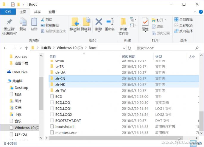Open sources in navigation pane

(18, 57)
